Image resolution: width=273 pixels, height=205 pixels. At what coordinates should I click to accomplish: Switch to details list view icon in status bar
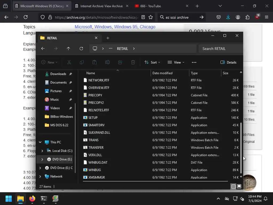click(234, 187)
